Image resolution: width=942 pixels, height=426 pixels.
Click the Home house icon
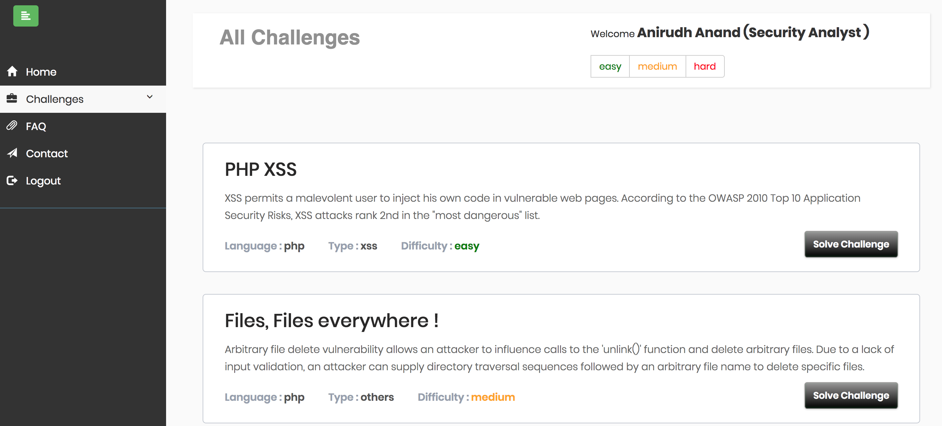[x=12, y=71]
